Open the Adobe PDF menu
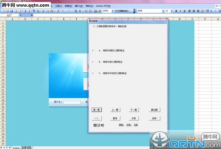Screen dimensions: 221x149 (x=103, y=6)
